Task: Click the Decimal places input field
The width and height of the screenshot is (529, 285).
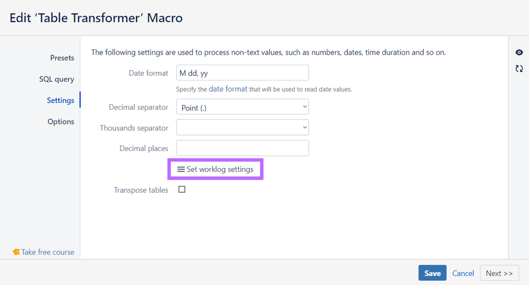Action: pyautogui.click(x=242, y=148)
